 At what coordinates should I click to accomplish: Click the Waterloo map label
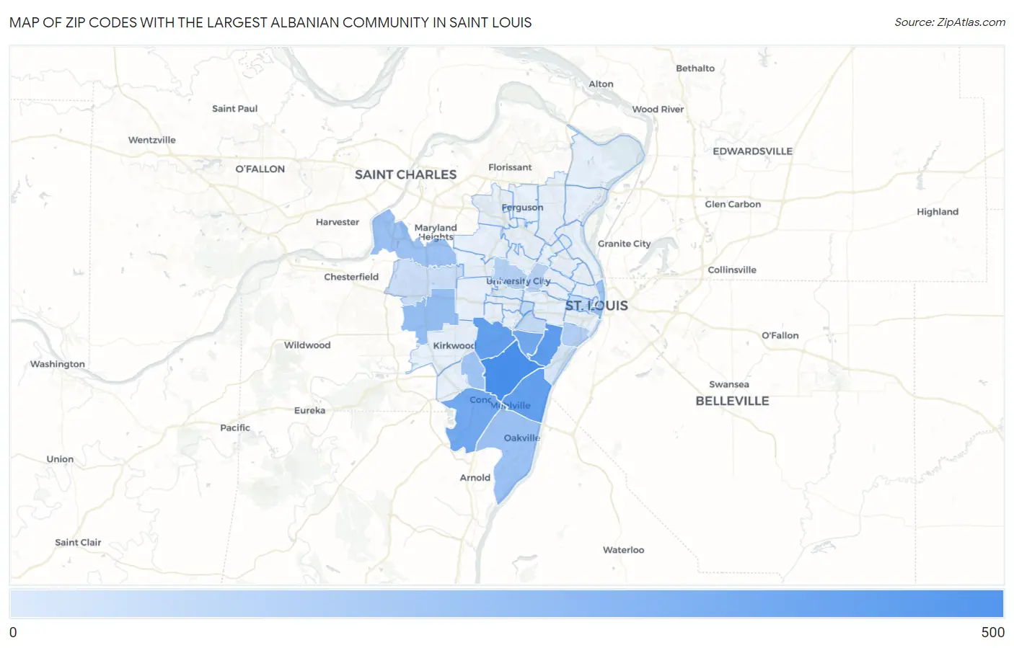tap(624, 550)
